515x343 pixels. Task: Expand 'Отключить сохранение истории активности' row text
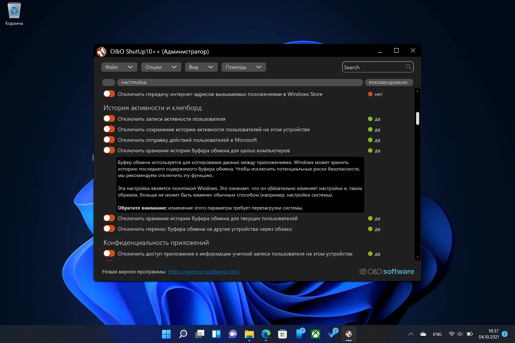[x=214, y=130]
